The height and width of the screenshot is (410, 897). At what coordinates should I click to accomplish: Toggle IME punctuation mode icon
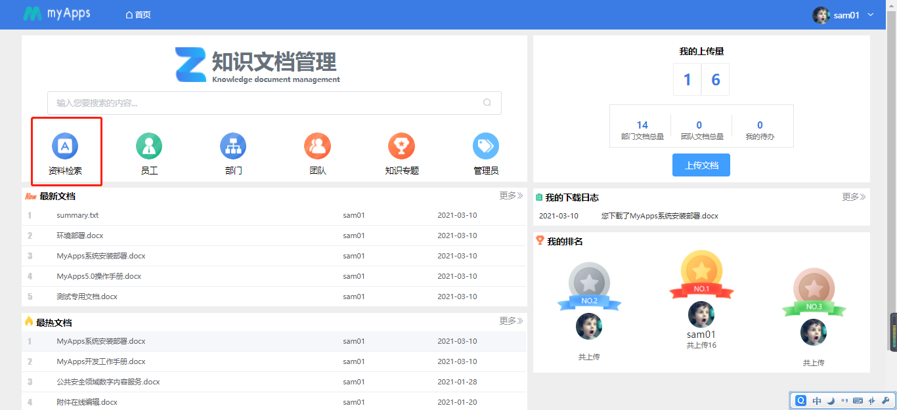844,400
